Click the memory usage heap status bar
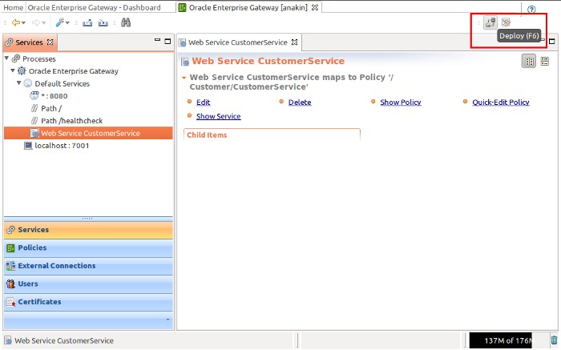This screenshot has width=561, height=350. [x=501, y=340]
